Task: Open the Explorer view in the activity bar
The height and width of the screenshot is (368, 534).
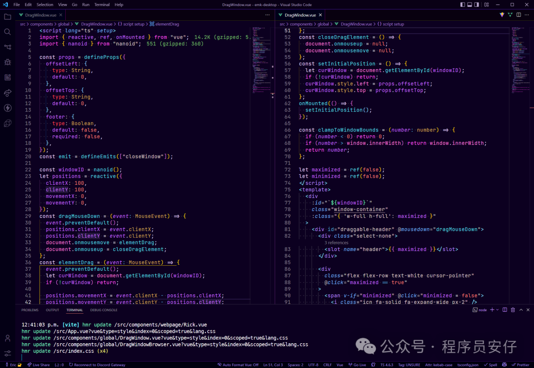Action: pos(7,17)
